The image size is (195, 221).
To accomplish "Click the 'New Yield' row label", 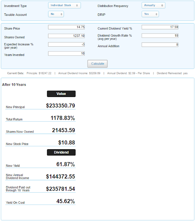I will pyautogui.click(x=13, y=166).
